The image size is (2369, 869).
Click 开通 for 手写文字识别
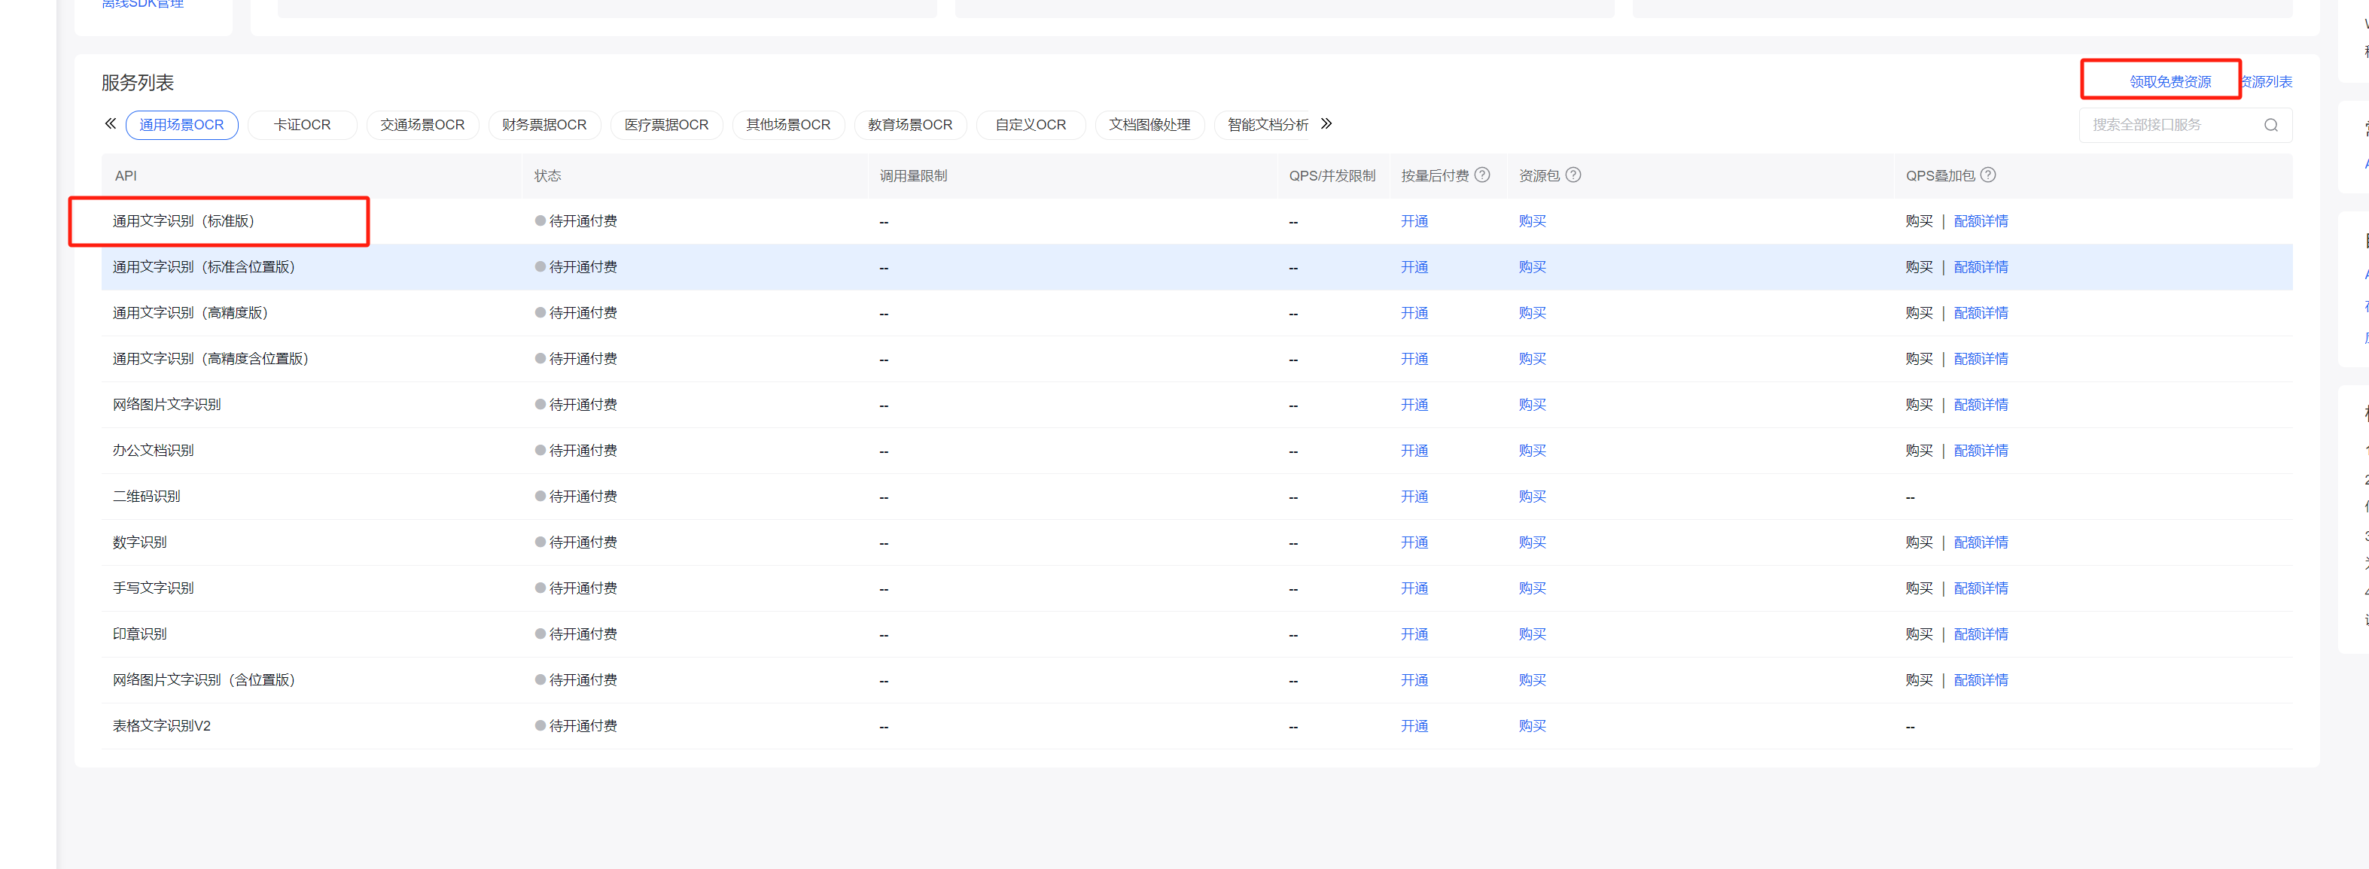[x=1414, y=589]
